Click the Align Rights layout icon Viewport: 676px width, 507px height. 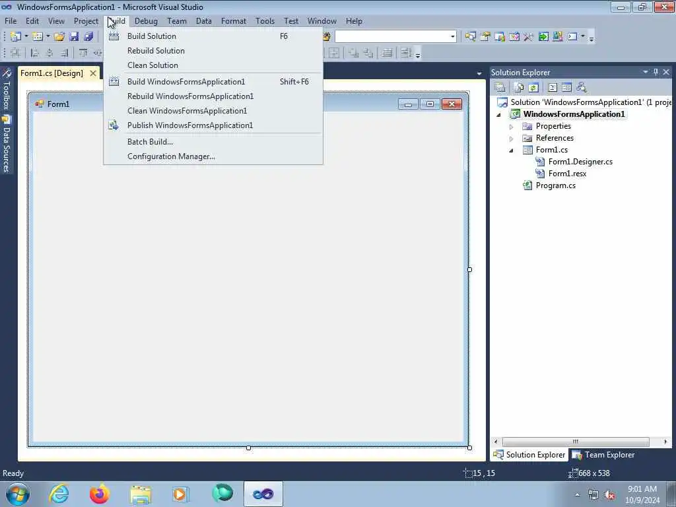tap(64, 53)
